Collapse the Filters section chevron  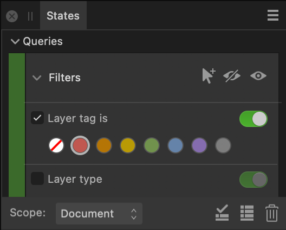37,78
